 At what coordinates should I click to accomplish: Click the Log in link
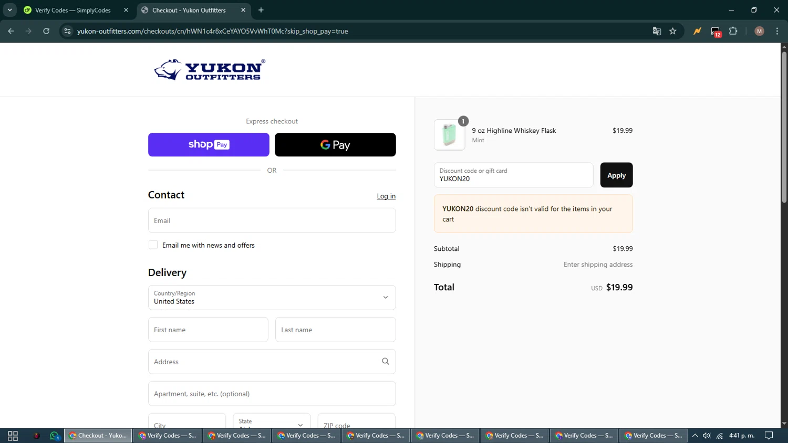pos(386,196)
